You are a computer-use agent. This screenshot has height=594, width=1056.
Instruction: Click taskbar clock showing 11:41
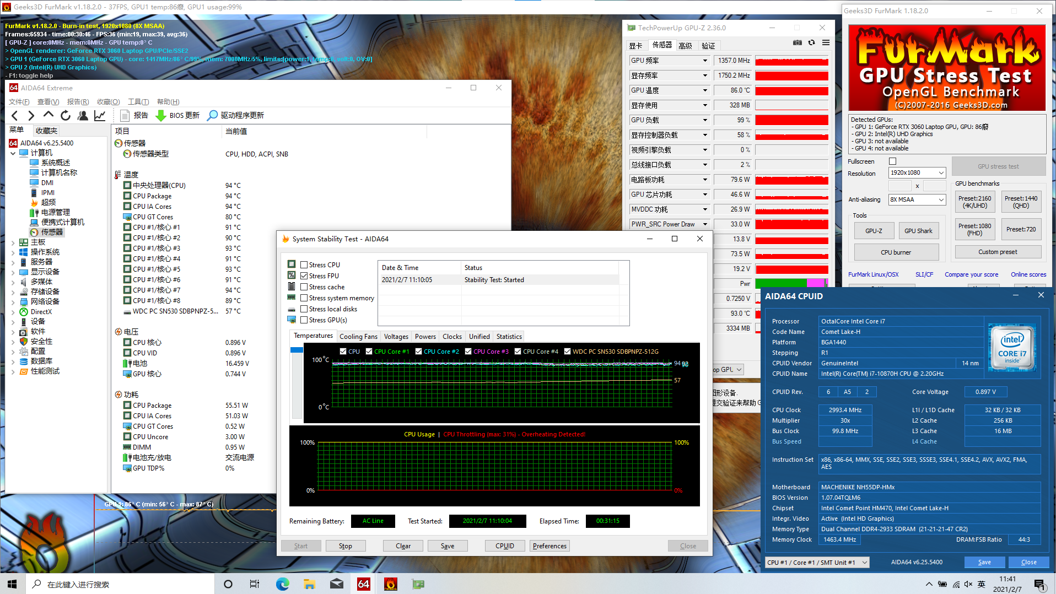pyautogui.click(x=1007, y=584)
